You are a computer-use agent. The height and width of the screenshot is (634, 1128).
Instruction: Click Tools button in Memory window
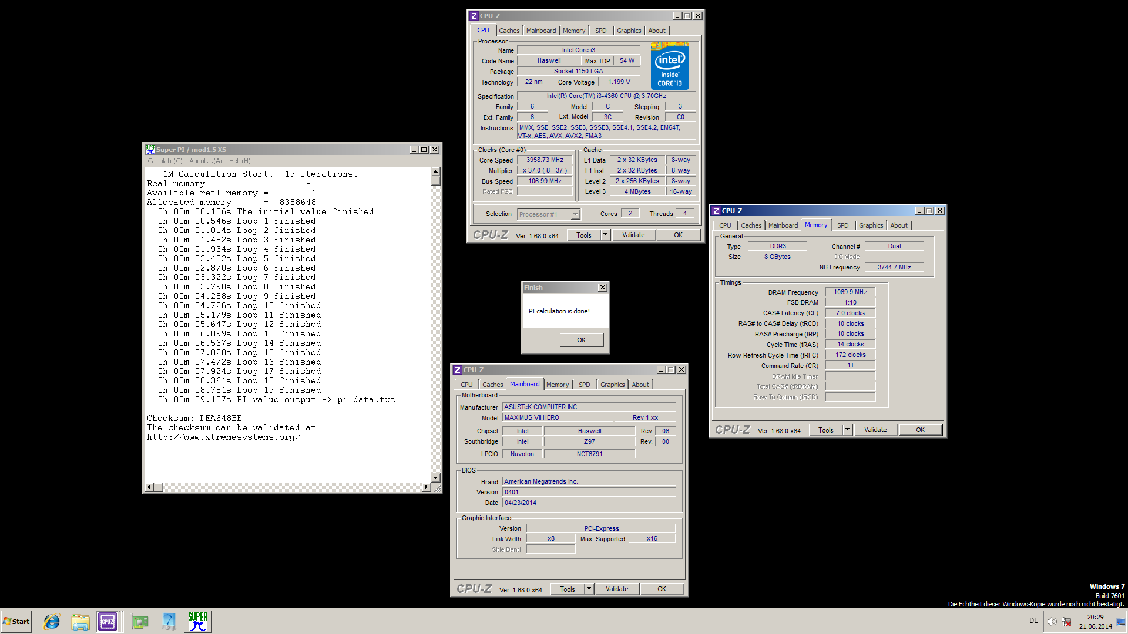point(826,430)
